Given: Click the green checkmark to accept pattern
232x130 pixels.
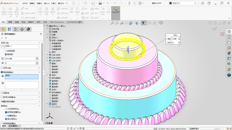Looking at the screenshot, I should [x=2, y=38].
